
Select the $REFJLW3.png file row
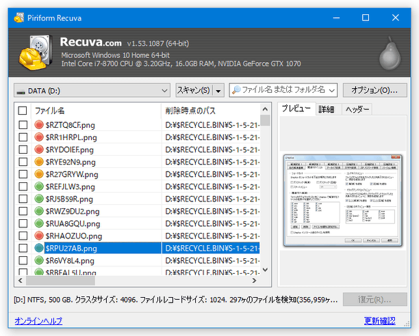137,186
